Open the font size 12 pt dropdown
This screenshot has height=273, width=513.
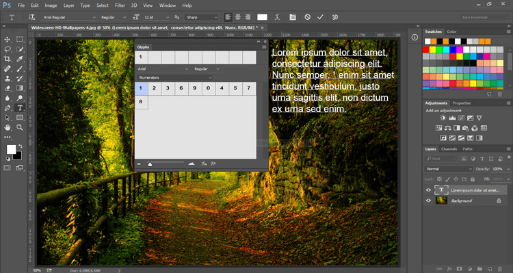157,17
